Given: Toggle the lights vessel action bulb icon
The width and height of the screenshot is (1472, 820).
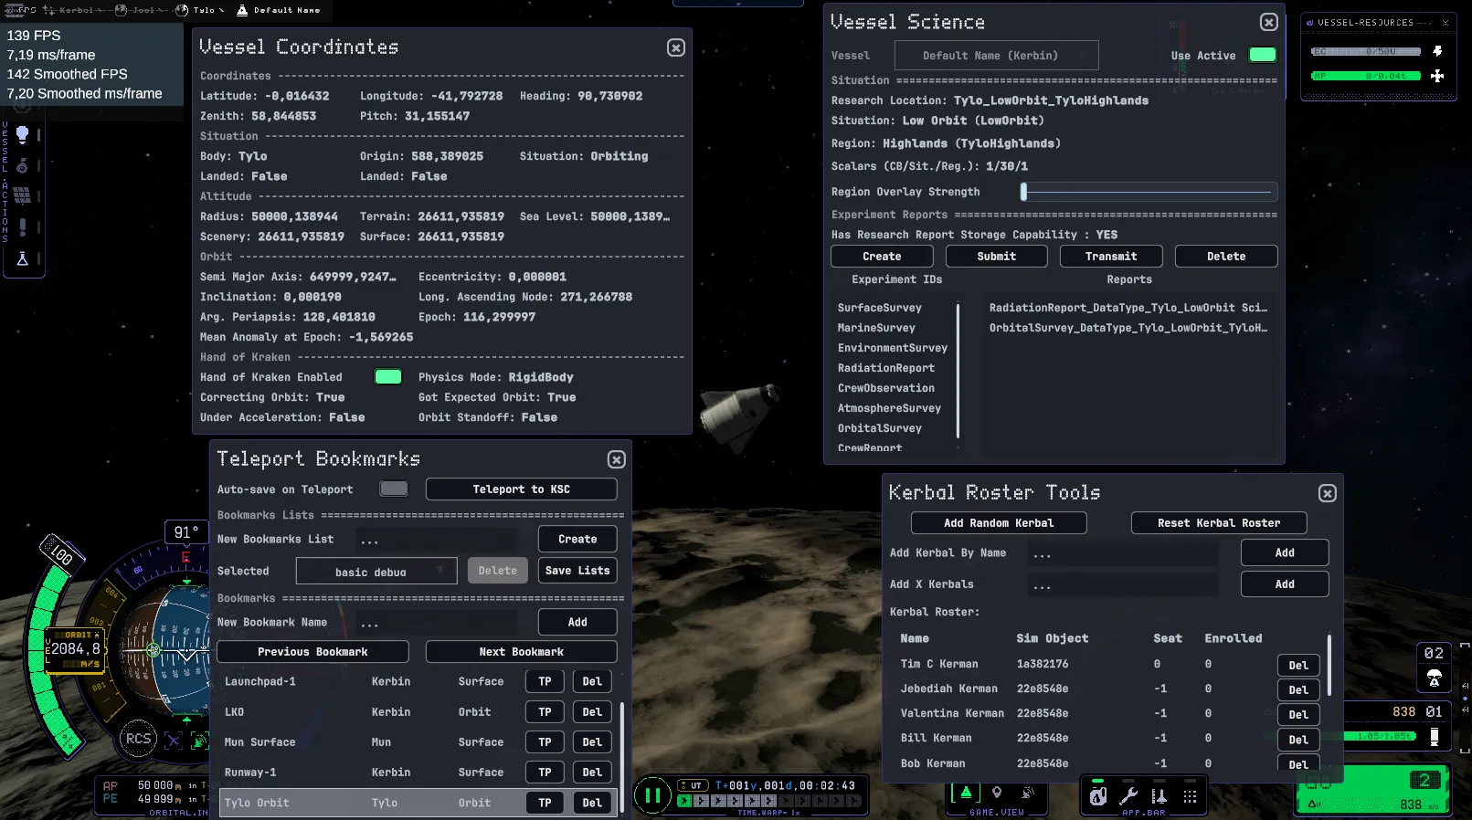Looking at the screenshot, I should point(23,135).
